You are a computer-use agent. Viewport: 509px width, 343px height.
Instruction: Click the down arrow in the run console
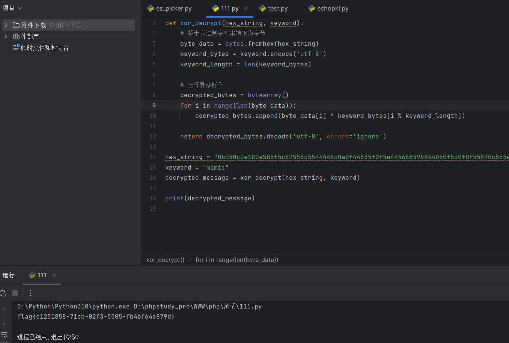click(4, 322)
